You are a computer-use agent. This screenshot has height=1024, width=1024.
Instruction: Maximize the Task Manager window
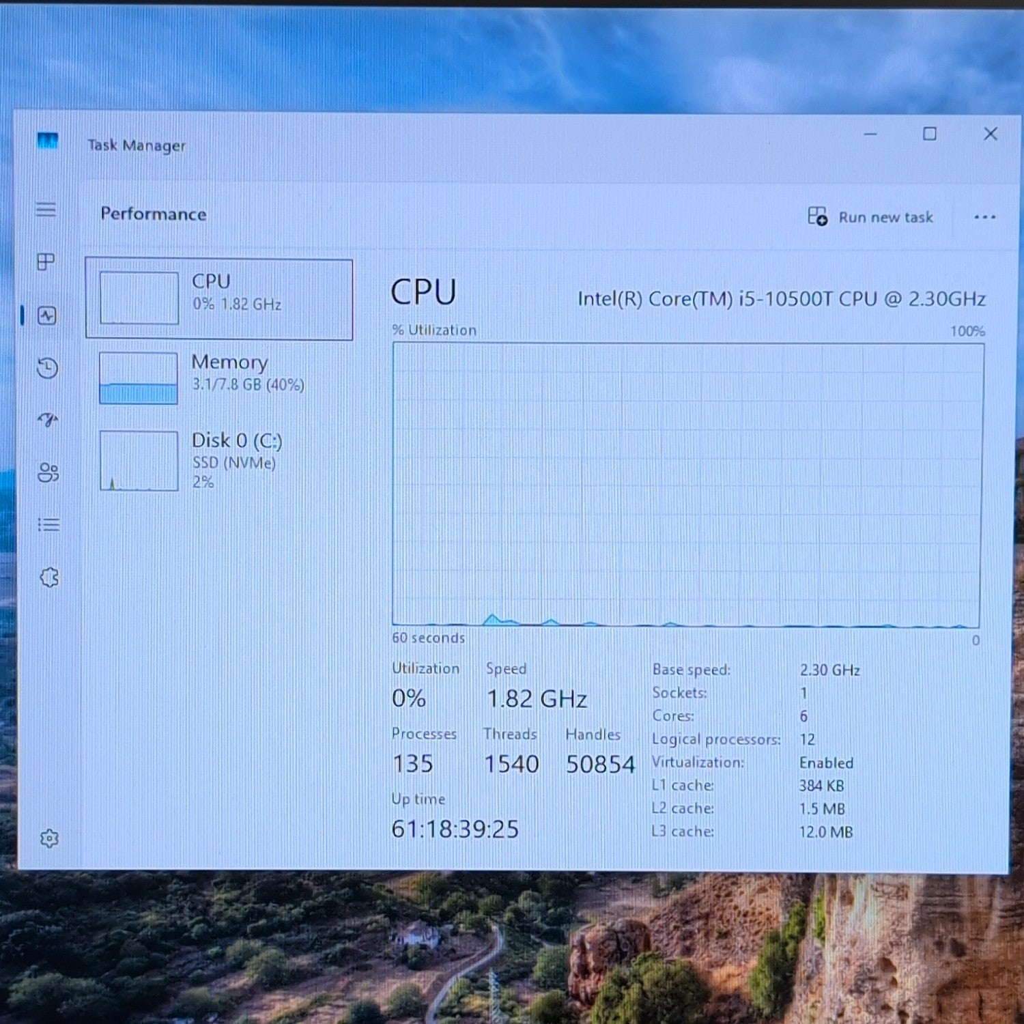click(930, 134)
